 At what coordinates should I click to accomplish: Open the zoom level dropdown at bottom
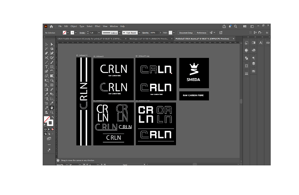pos(67,164)
